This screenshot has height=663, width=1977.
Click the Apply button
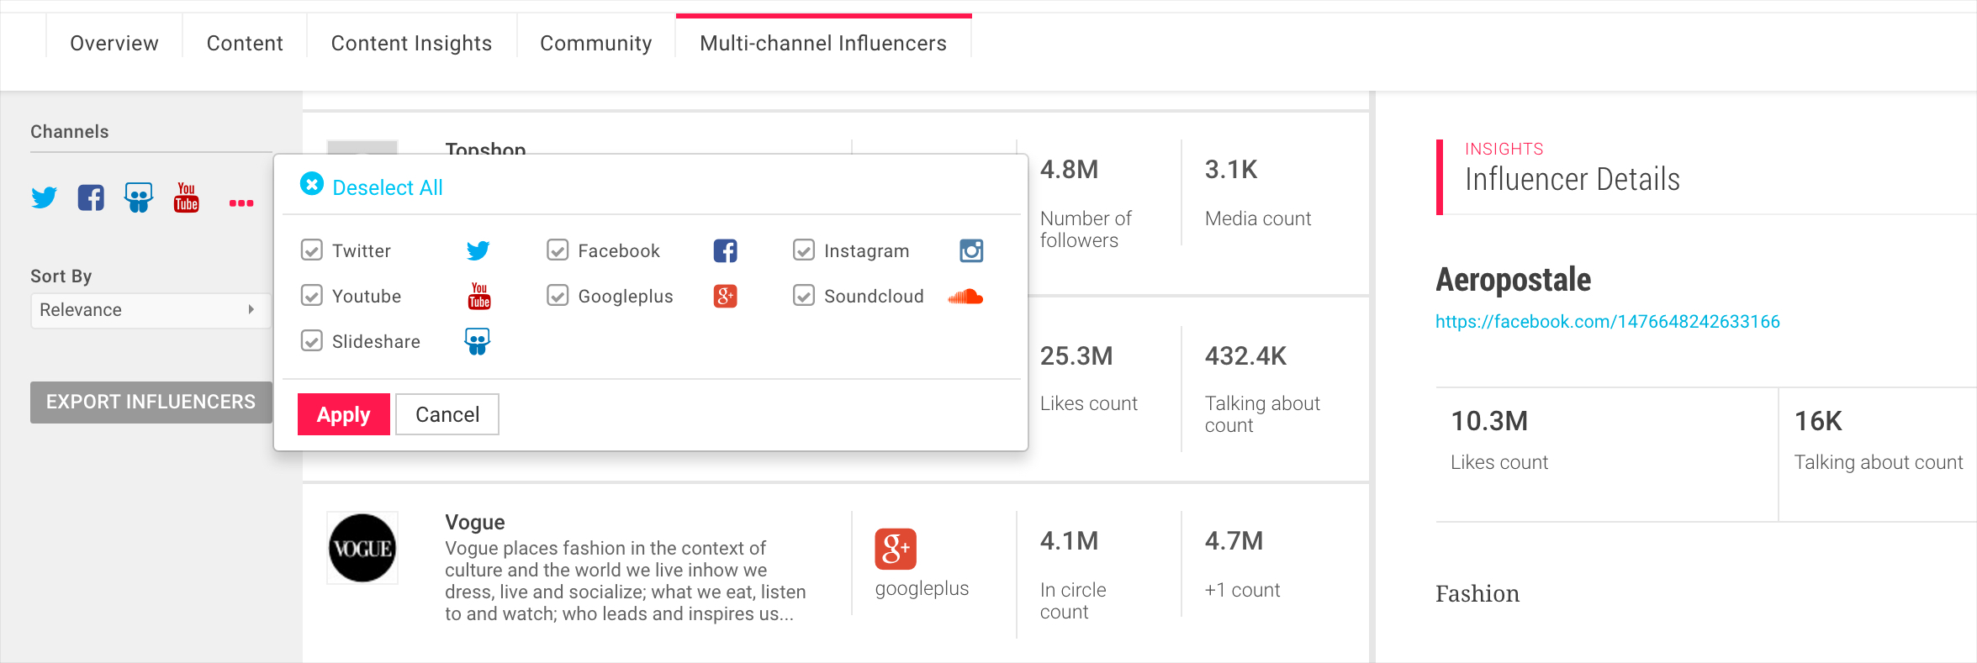coord(344,414)
